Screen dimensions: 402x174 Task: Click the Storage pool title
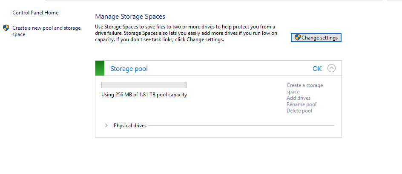(129, 68)
